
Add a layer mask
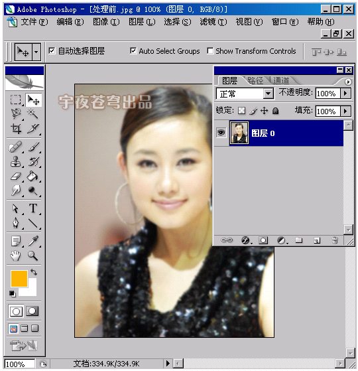tap(263, 241)
